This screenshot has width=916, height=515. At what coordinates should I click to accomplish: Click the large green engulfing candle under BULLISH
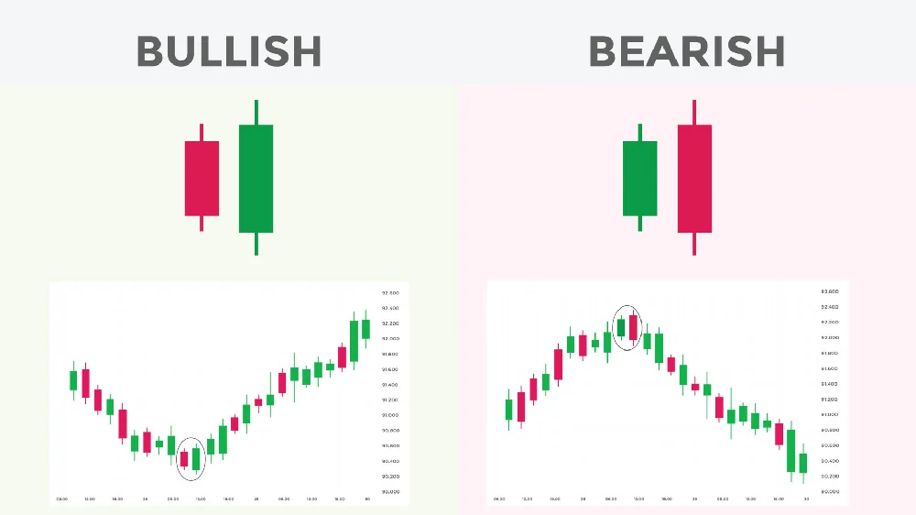[256, 178]
